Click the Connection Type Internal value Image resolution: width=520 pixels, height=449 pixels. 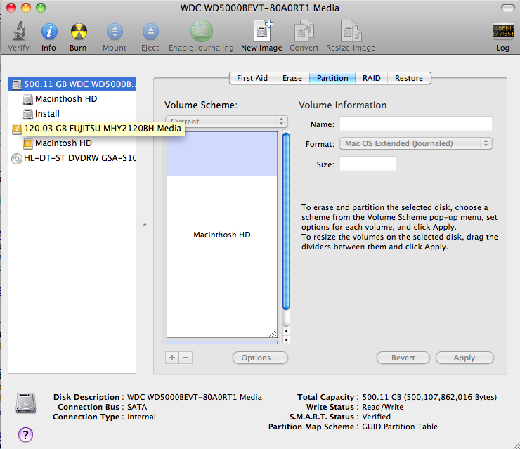(142, 417)
